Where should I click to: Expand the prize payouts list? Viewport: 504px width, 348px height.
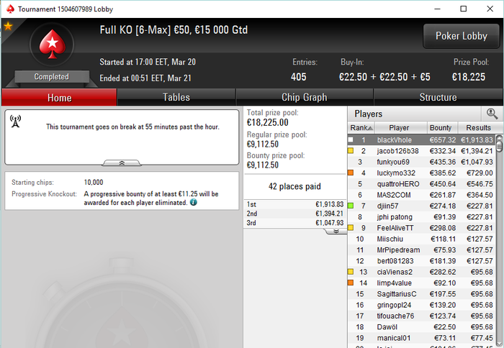click(x=336, y=231)
